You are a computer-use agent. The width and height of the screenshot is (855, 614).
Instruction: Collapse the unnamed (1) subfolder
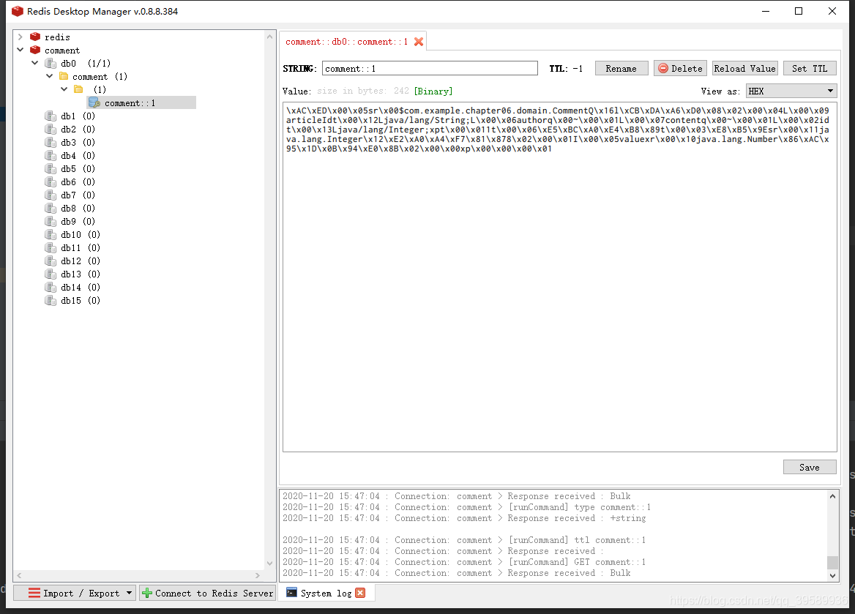pyautogui.click(x=64, y=89)
